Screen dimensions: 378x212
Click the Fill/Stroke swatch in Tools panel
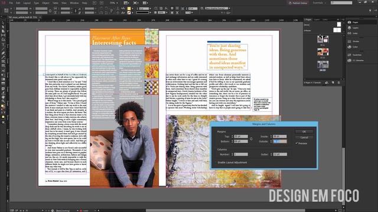(x=3, y=107)
